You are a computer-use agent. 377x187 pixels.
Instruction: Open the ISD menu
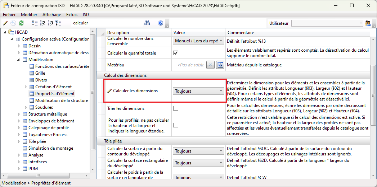[86, 15]
